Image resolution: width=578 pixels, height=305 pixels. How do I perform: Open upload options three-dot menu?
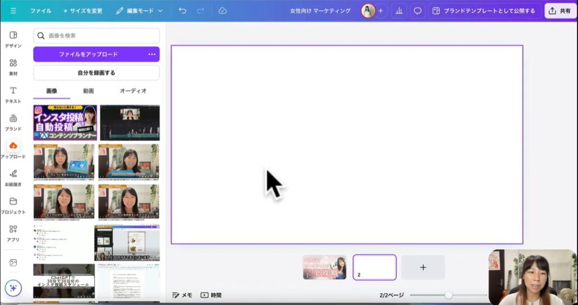click(151, 54)
